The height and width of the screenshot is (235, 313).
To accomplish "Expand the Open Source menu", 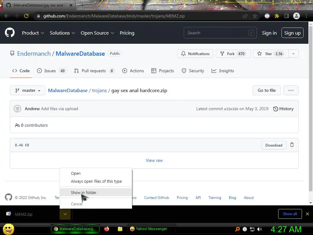I will coord(98,33).
